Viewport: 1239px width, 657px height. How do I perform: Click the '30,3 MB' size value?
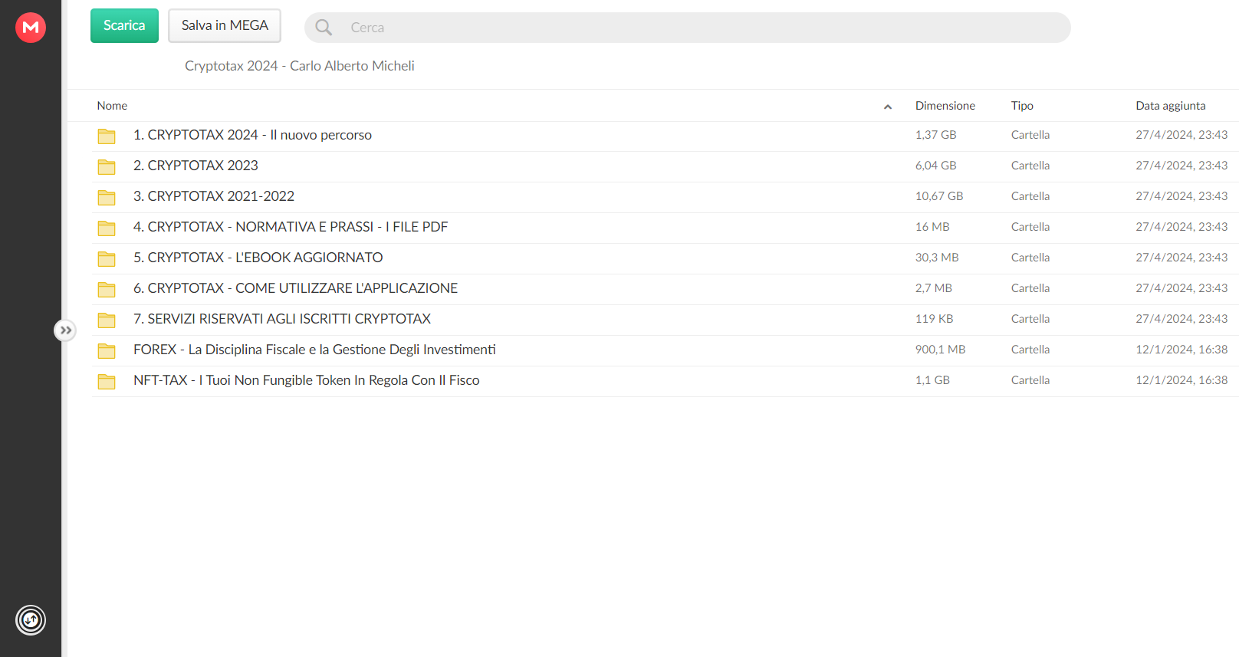(x=937, y=258)
